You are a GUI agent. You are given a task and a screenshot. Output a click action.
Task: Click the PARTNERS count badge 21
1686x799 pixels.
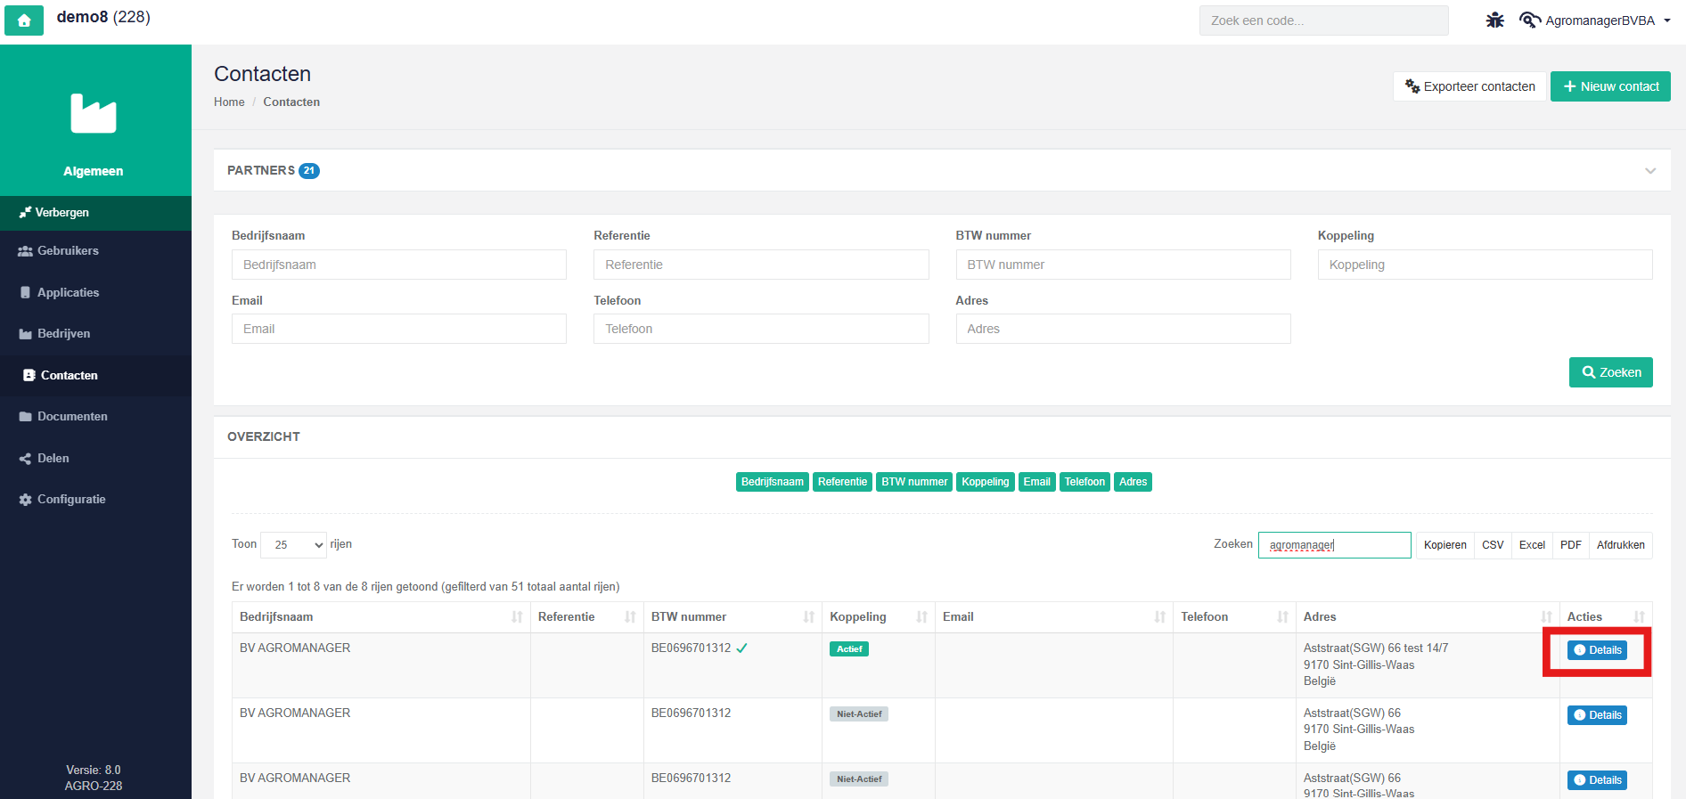pos(309,171)
